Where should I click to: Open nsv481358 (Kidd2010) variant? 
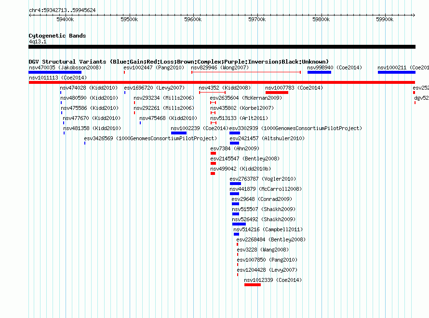click(92, 128)
